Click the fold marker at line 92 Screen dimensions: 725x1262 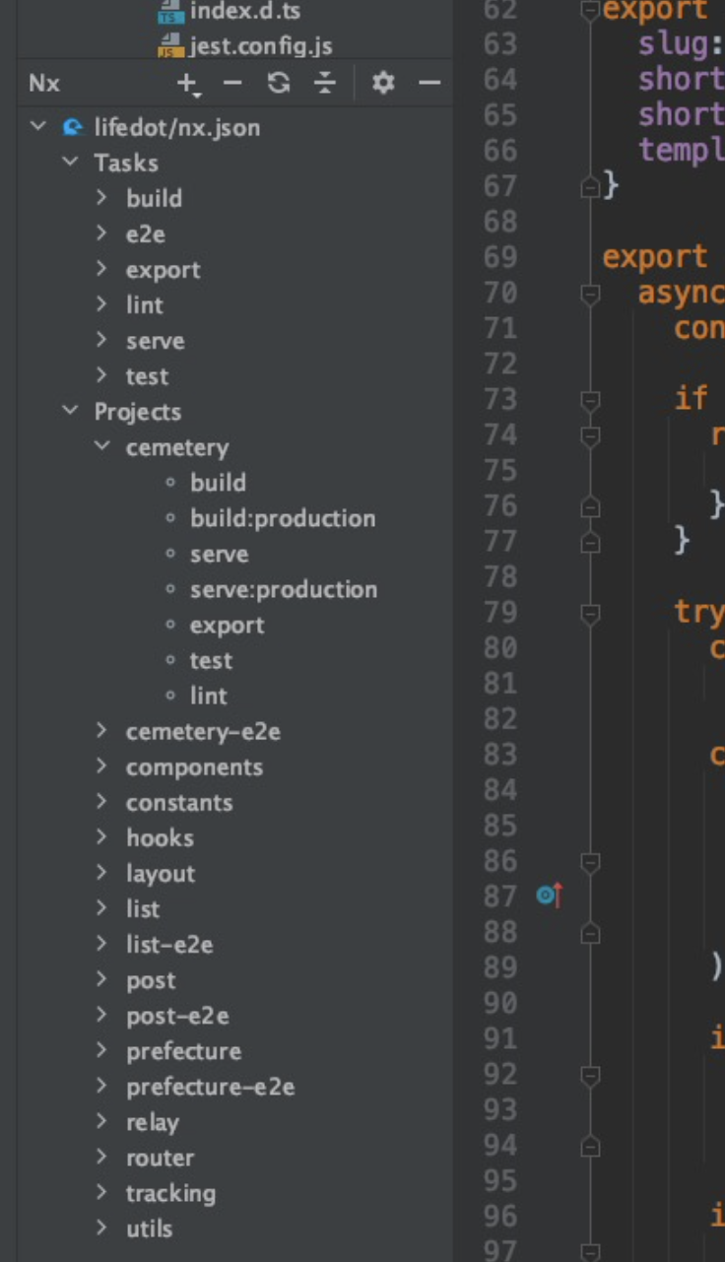(x=590, y=1074)
